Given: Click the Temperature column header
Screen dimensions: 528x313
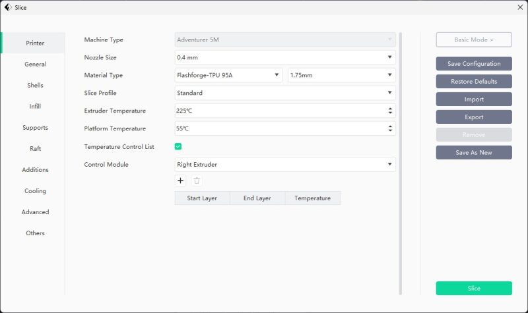Looking at the screenshot, I should point(312,198).
